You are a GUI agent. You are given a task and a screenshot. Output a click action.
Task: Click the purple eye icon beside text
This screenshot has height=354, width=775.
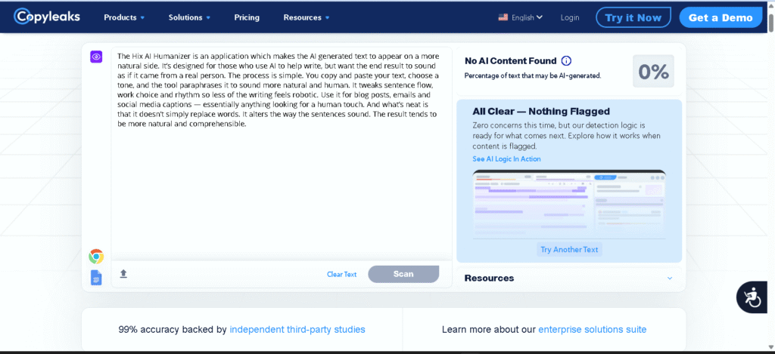tap(96, 57)
